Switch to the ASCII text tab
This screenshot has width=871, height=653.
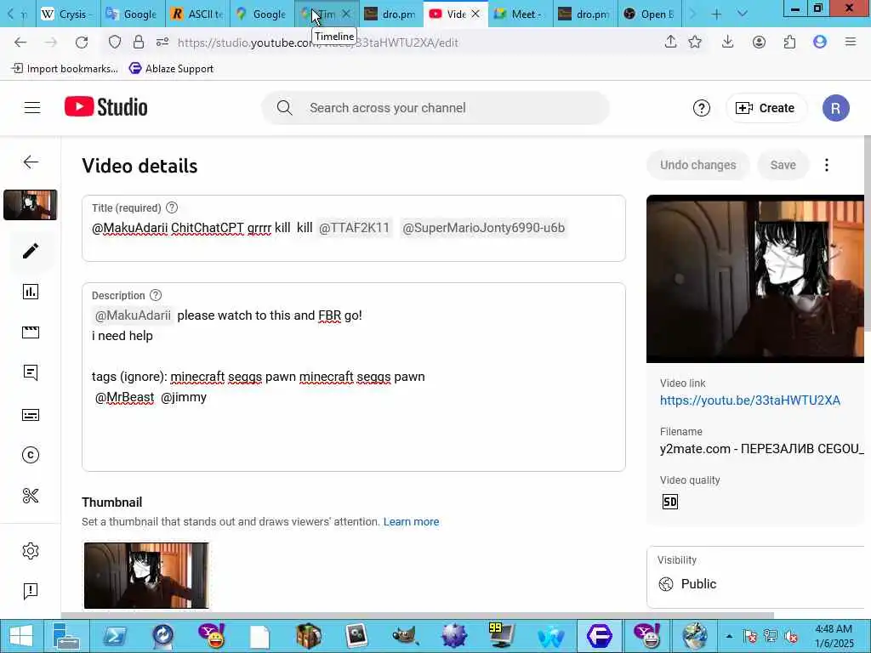tap(197, 14)
